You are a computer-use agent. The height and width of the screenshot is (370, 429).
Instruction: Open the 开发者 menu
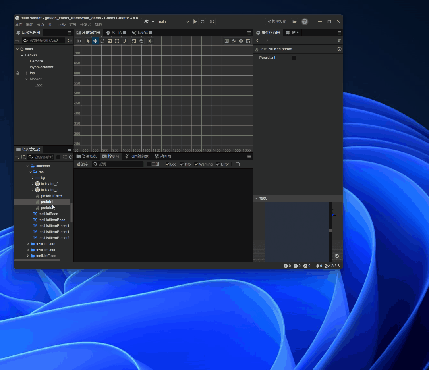pos(85,25)
